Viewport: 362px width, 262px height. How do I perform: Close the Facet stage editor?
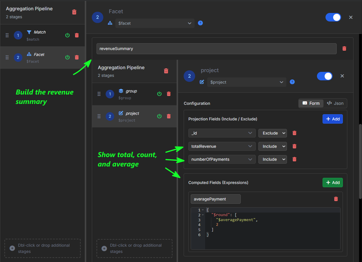tap(351, 17)
